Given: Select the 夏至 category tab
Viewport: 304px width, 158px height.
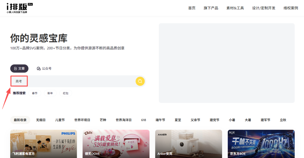Looking at the screenshot, I should click(x=178, y=120).
